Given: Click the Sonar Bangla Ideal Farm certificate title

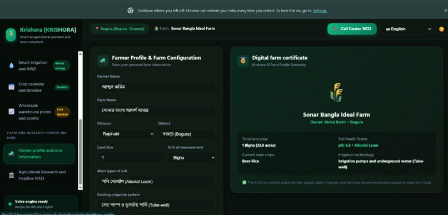Looking at the screenshot, I should tap(336, 115).
